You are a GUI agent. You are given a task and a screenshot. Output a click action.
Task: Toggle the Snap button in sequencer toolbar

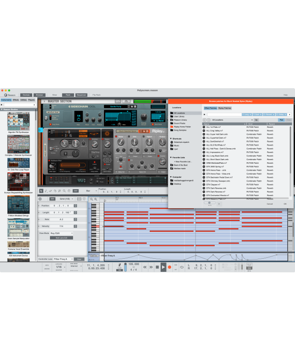[76, 191]
